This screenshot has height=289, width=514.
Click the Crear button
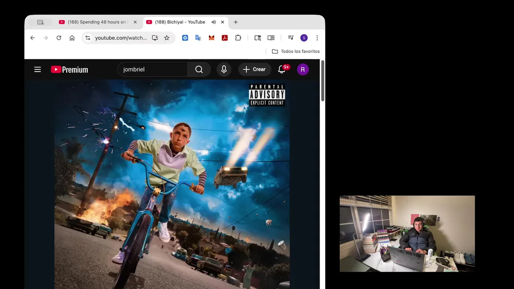pyautogui.click(x=254, y=69)
